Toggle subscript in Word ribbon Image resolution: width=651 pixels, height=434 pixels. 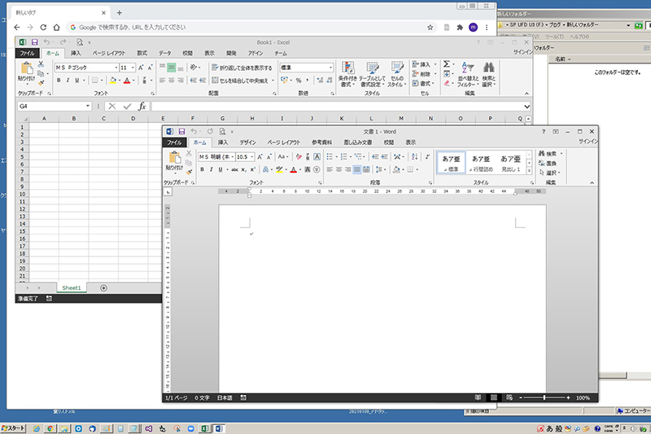pyautogui.click(x=243, y=169)
